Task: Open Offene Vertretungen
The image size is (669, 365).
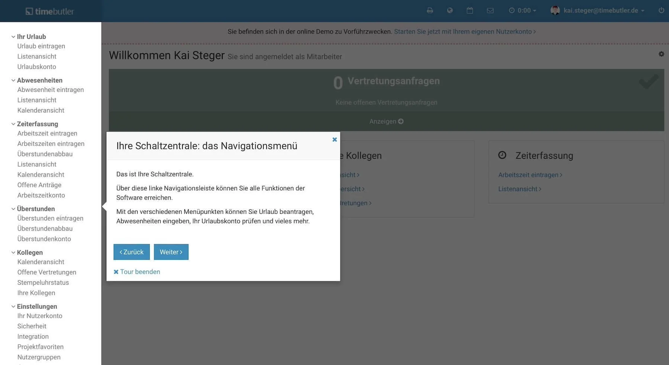Action: [47, 272]
